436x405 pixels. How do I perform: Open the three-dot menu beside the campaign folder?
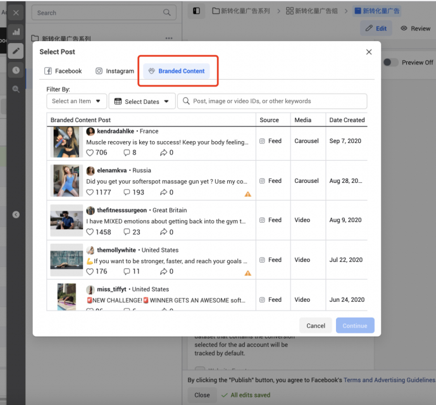click(169, 38)
